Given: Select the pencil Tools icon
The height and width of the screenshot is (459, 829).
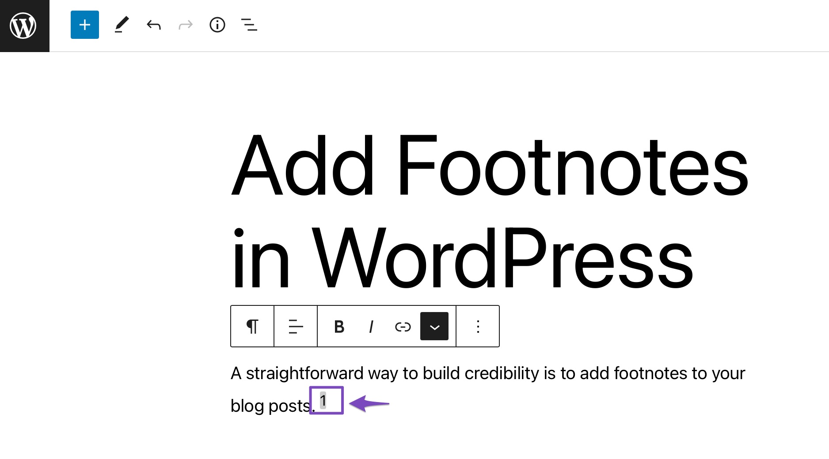Looking at the screenshot, I should coord(122,25).
